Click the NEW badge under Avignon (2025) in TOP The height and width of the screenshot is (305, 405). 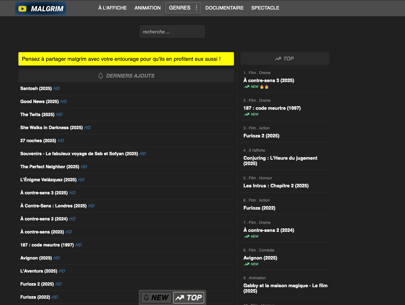coord(251,264)
